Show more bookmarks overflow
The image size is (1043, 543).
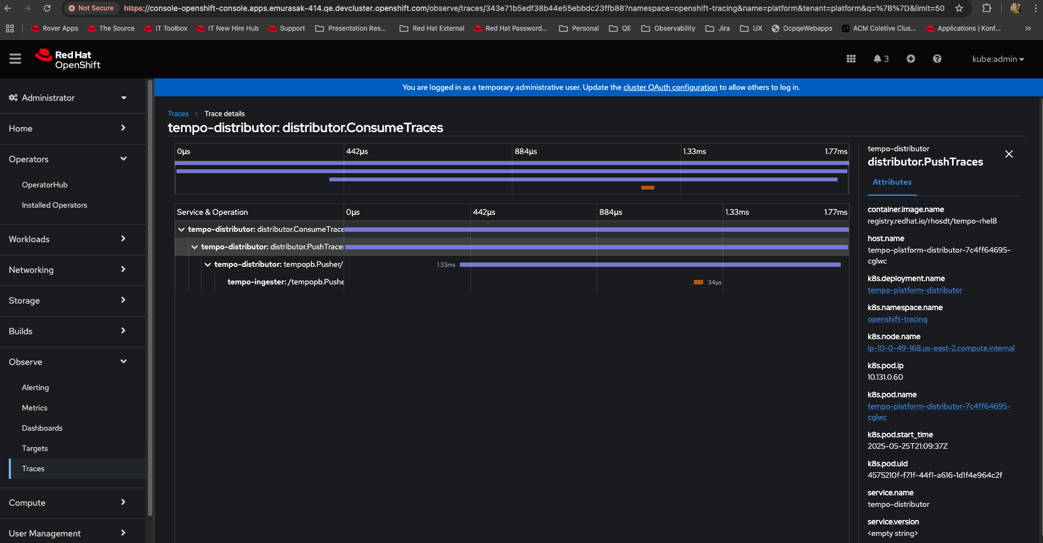click(x=1028, y=28)
